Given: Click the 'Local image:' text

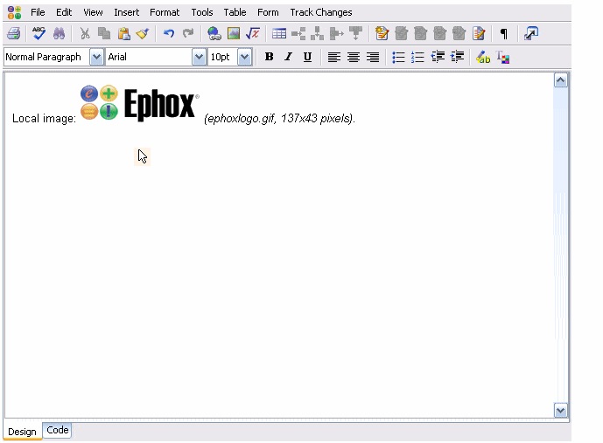Looking at the screenshot, I should coord(45,118).
